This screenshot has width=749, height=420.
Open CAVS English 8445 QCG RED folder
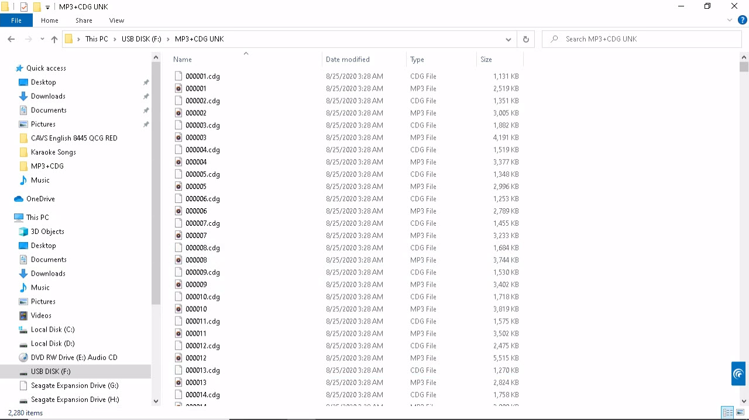[74, 138]
